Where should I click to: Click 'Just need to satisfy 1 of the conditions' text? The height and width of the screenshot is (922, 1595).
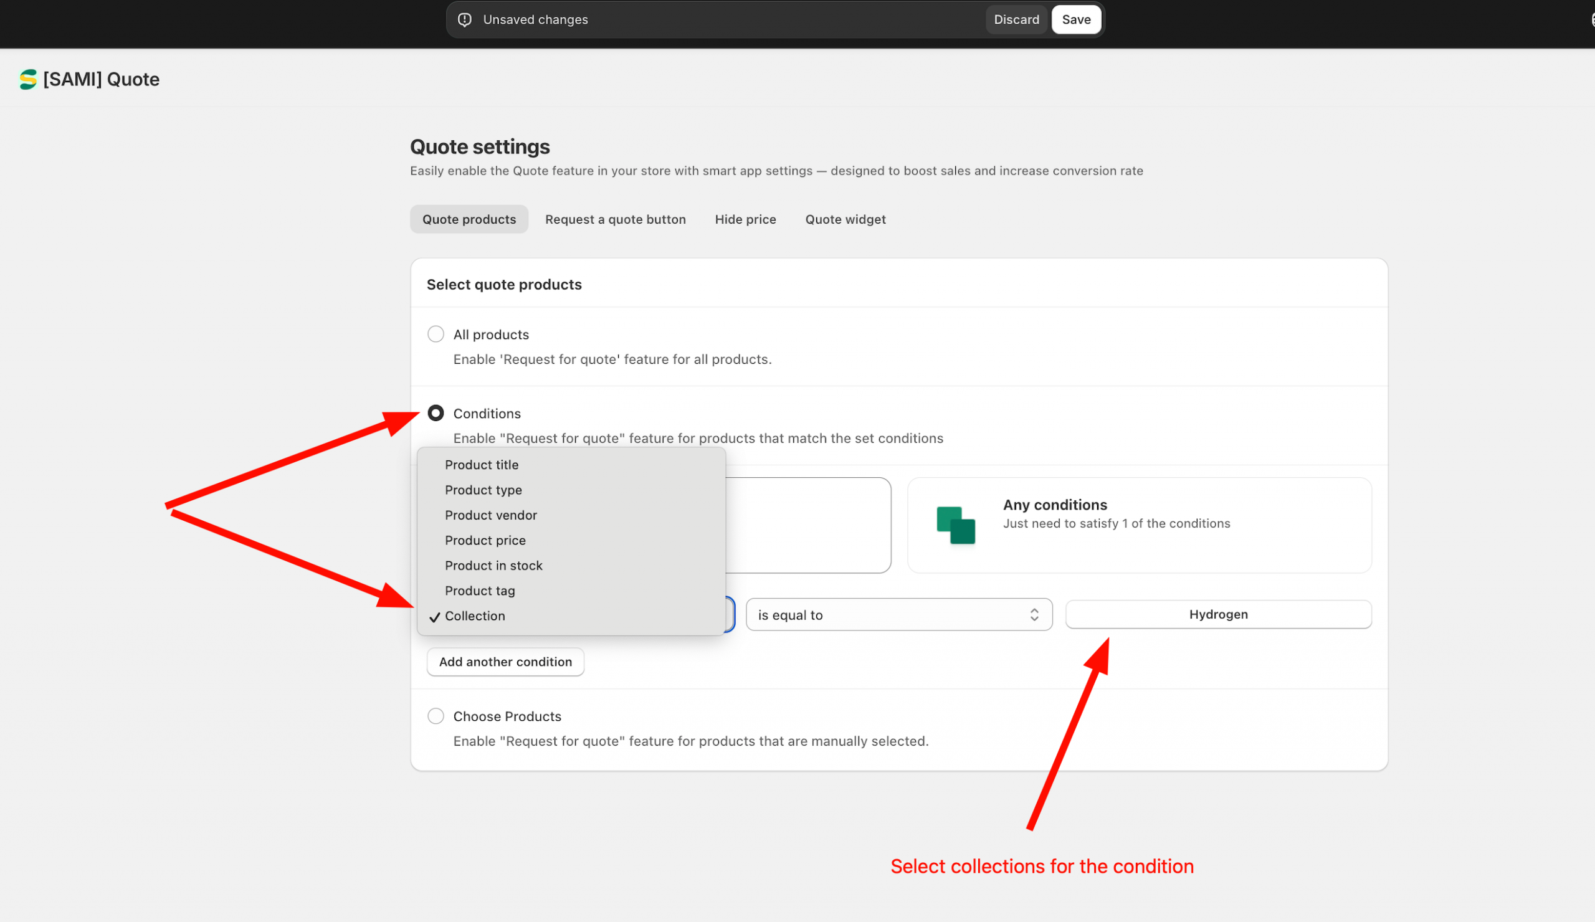(1116, 523)
